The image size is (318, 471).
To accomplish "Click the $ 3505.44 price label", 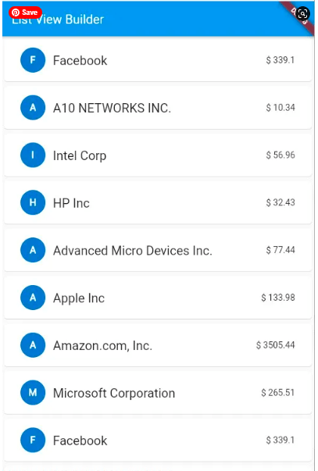I will tap(275, 344).
